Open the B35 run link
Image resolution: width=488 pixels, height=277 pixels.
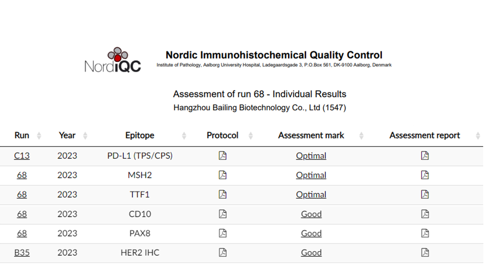coord(22,253)
